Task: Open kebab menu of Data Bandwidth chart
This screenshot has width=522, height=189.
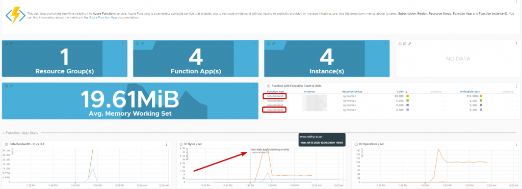Action: (x=166, y=144)
